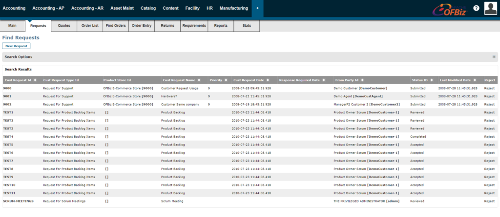Screen dimensions: 500x217
Task: Sort by Cust Request Id column
Action: [18, 80]
